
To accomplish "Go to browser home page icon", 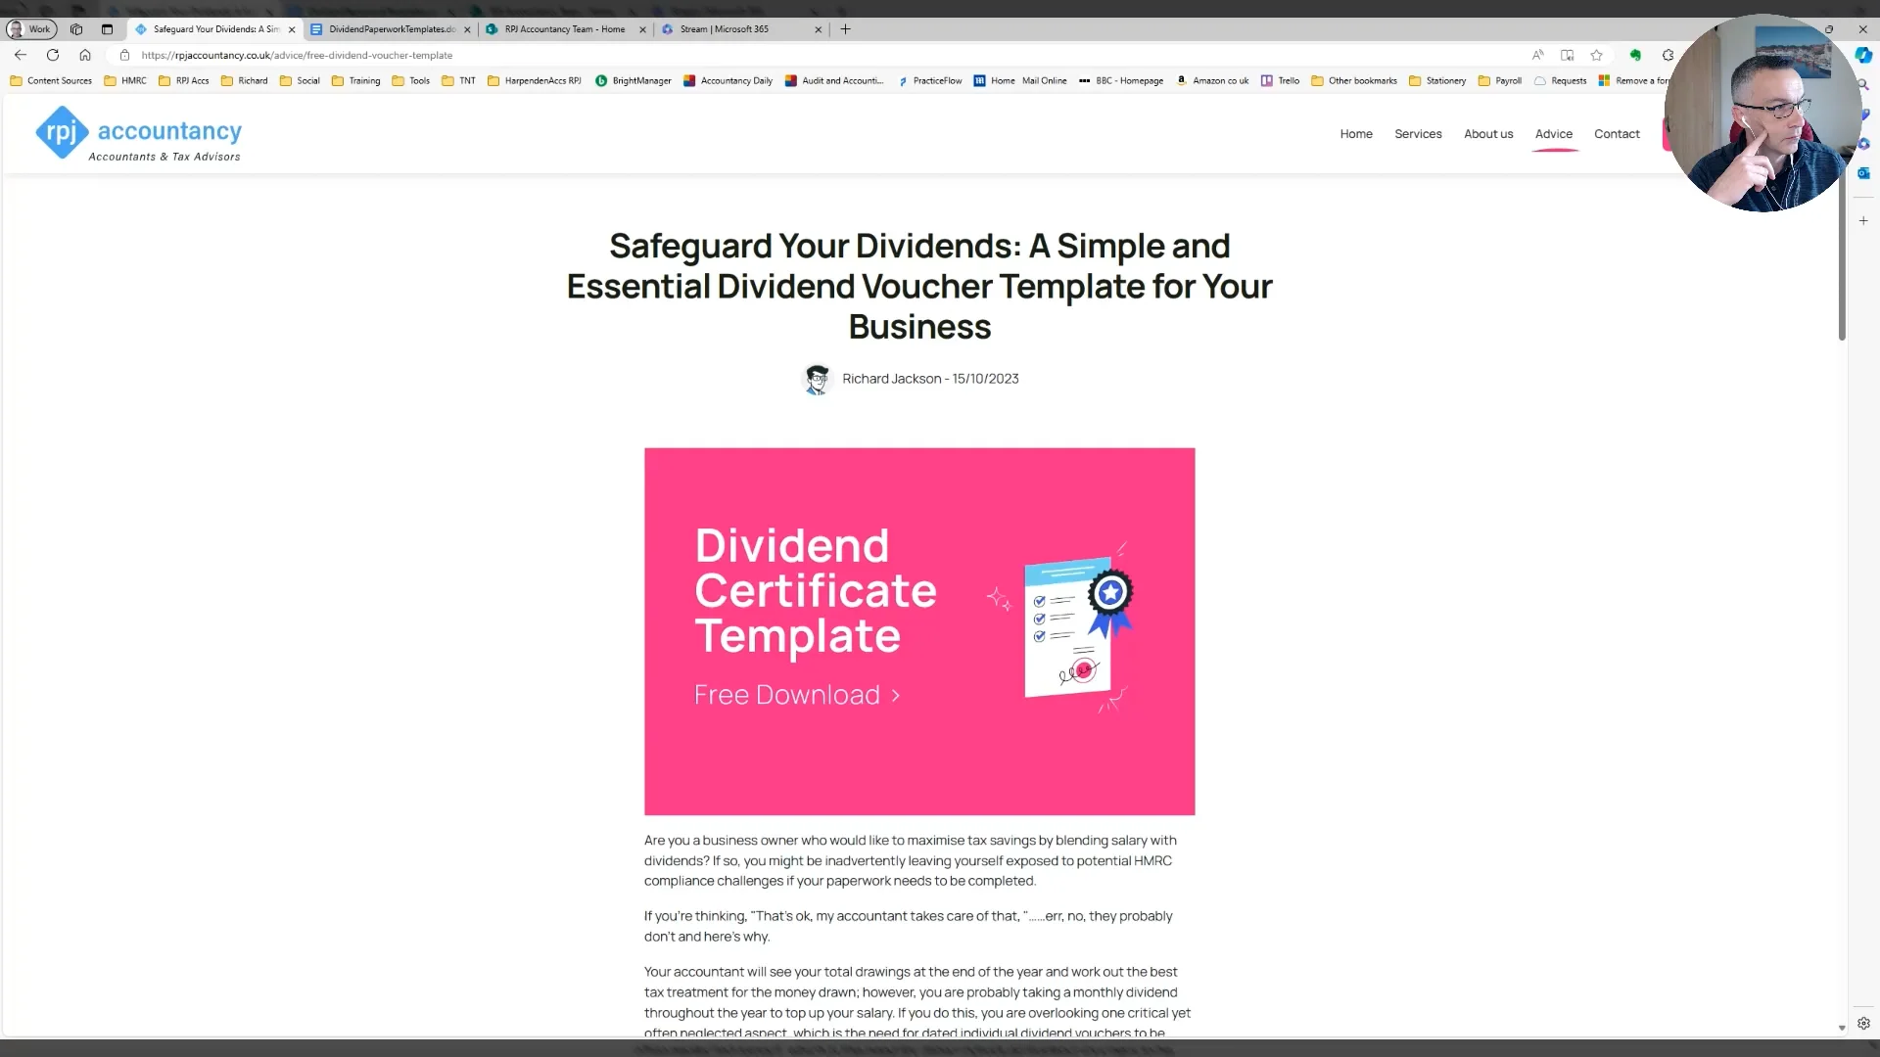I will [85, 55].
